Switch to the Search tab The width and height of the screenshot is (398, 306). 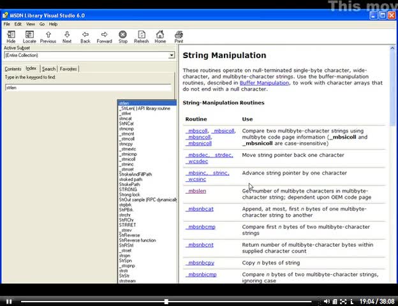tap(48, 69)
